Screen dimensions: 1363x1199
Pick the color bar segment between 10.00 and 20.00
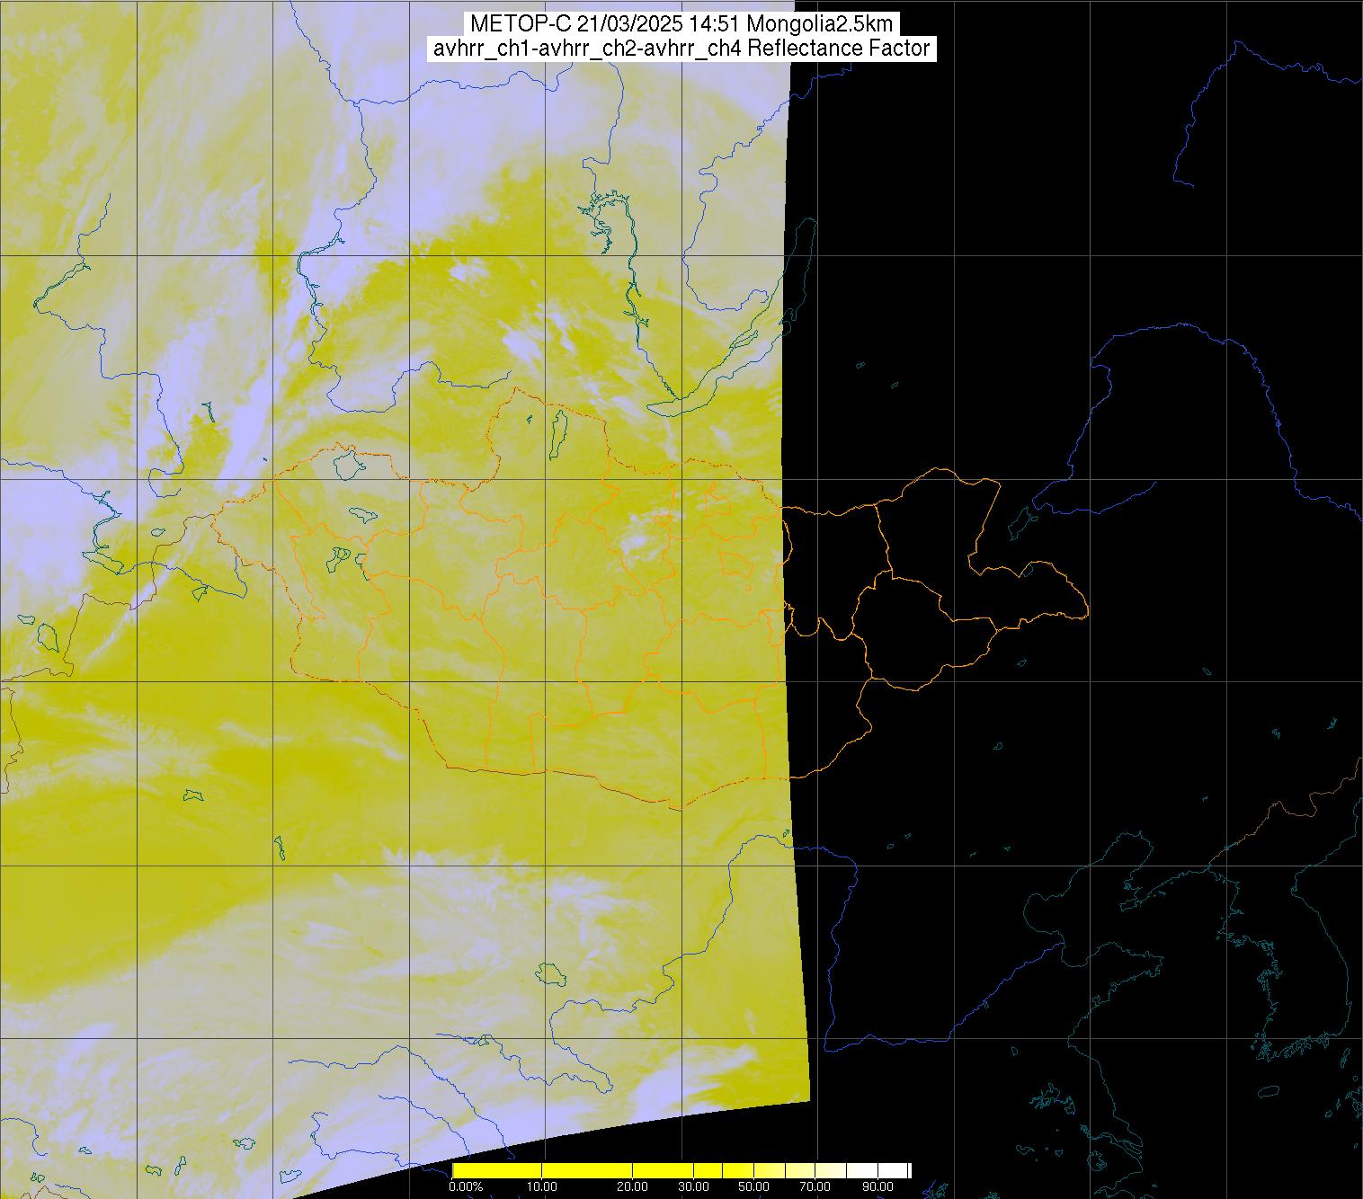pos(587,1170)
